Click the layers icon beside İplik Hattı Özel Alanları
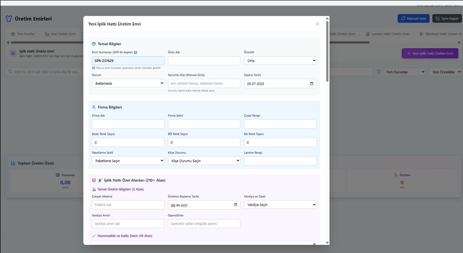 [94, 180]
